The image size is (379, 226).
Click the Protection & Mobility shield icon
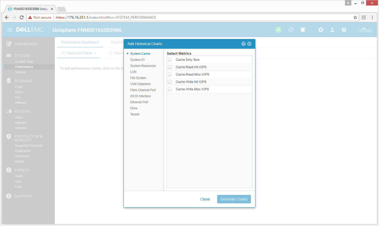tap(9, 136)
